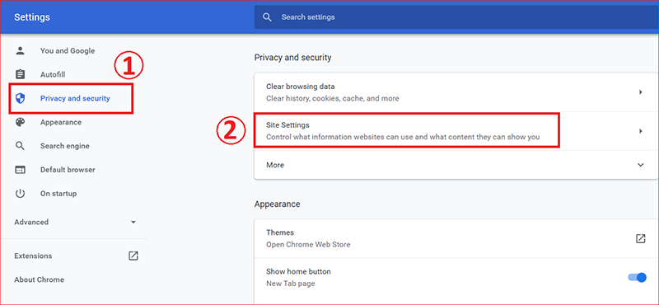Click the 'Show home button' label
Screen dimensions: 659x305
coord(298,271)
